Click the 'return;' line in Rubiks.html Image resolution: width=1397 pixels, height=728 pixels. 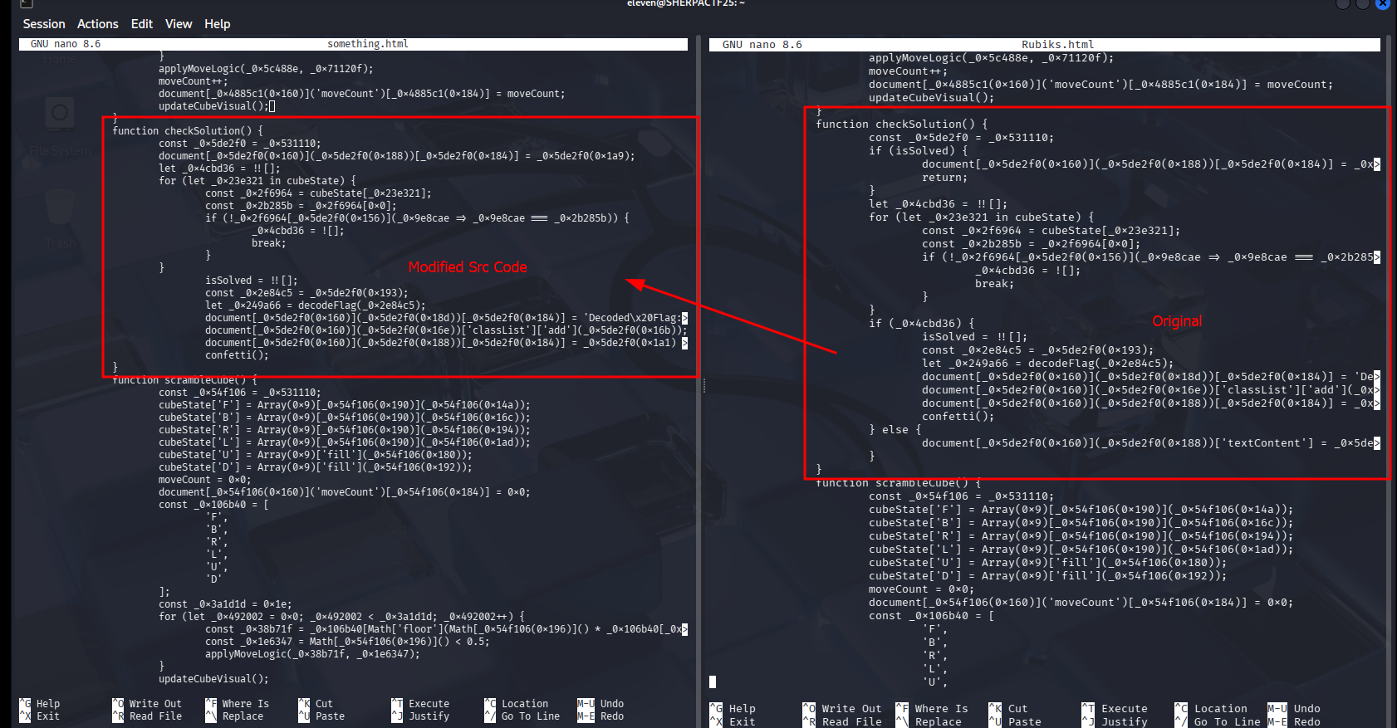coord(945,178)
